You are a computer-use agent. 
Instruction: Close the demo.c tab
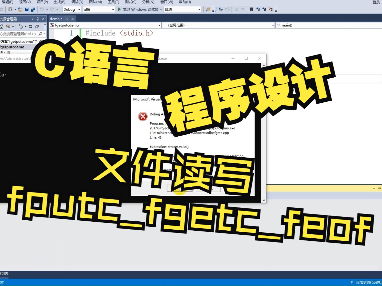(72, 19)
